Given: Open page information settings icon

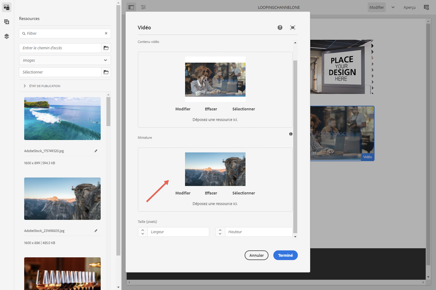Looking at the screenshot, I should coord(143,7).
